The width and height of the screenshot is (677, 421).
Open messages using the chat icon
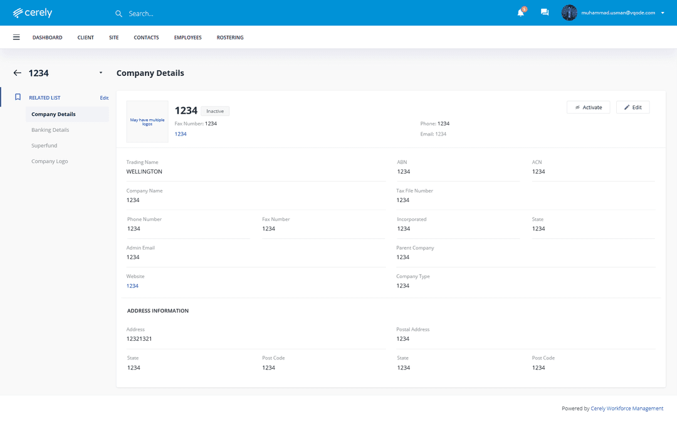coord(544,13)
